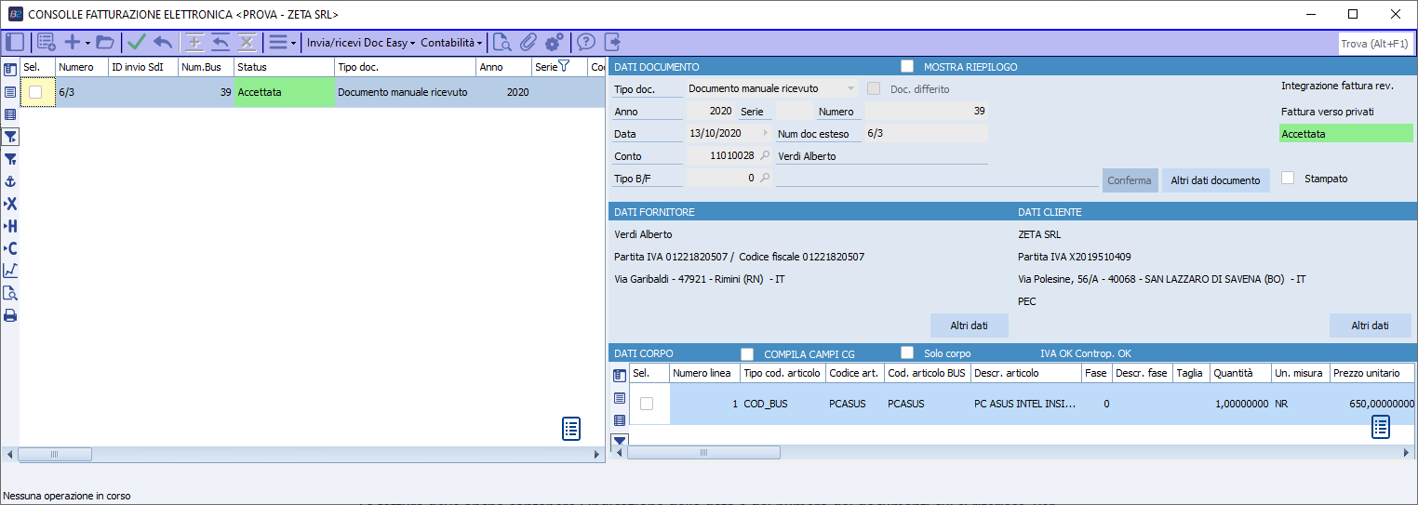The height and width of the screenshot is (505, 1418).
Task: Click the delete row X icon in toolbar
Action: (x=247, y=42)
